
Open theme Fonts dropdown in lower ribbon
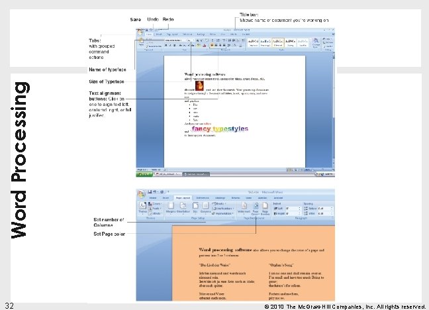[x=155, y=209]
